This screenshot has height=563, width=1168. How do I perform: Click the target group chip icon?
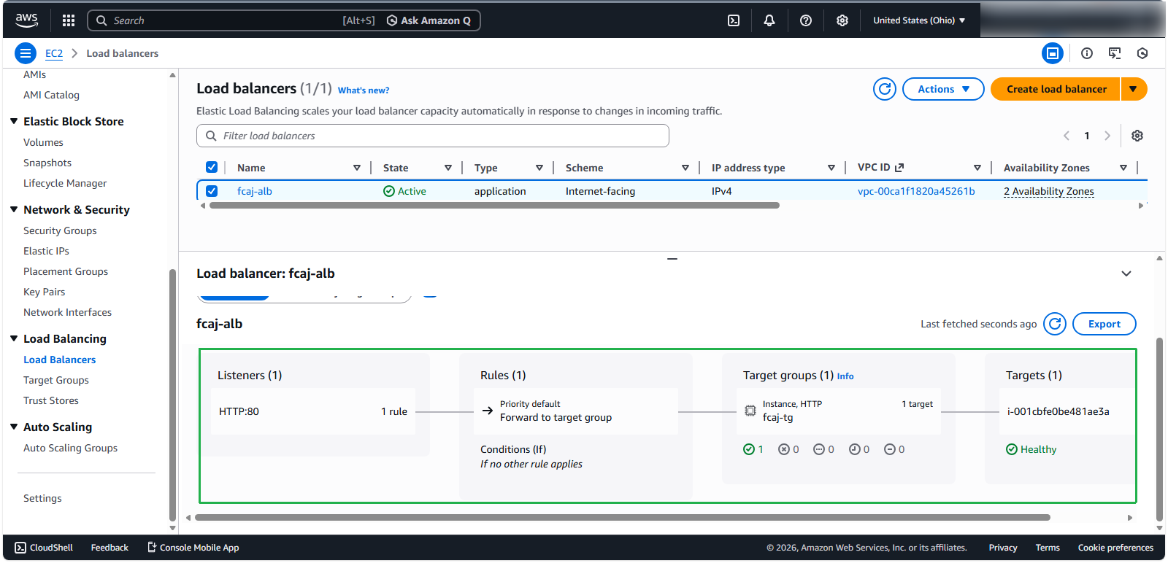tap(750, 411)
